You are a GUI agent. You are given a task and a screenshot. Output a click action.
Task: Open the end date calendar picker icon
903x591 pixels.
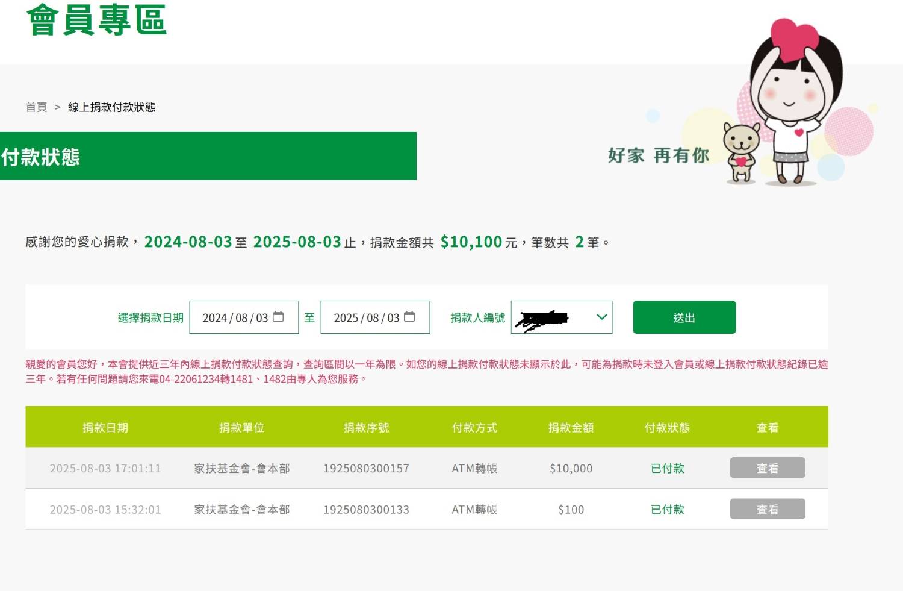click(x=409, y=317)
